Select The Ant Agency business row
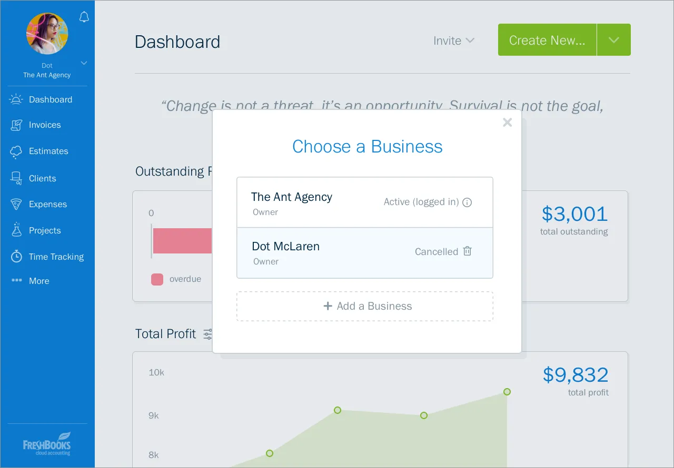This screenshot has width=674, height=468. tap(316, 202)
